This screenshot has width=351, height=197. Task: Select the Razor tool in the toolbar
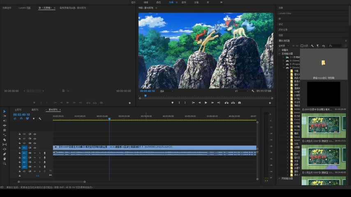point(5,140)
